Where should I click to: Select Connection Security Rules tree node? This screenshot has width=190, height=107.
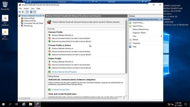pos(34,23)
